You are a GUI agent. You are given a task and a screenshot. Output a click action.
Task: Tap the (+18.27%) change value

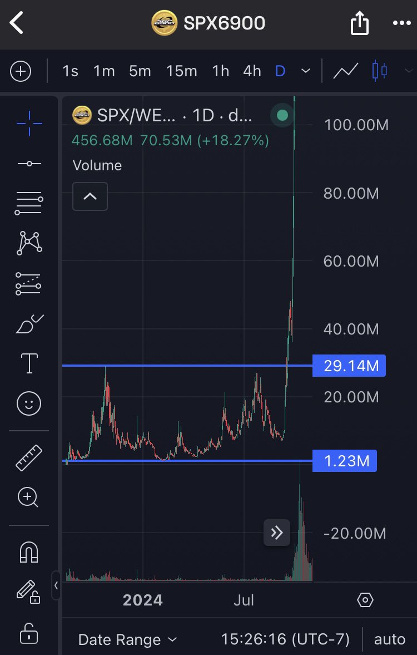[x=233, y=140]
